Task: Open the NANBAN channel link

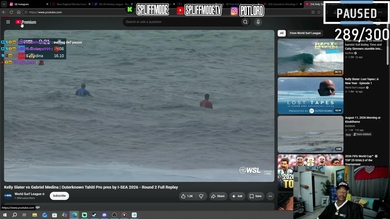Action: [x=350, y=126]
